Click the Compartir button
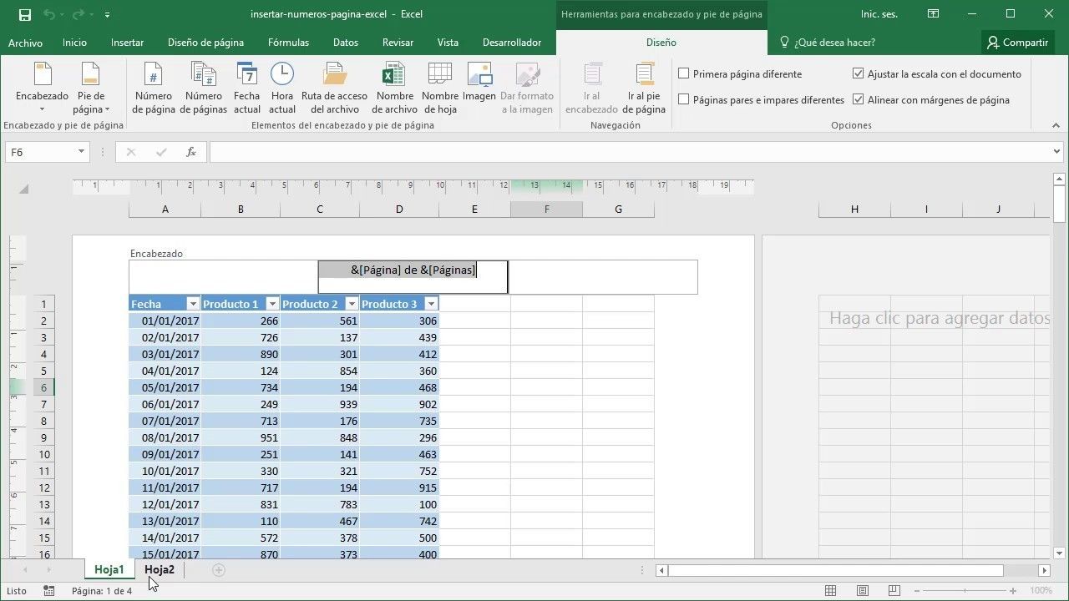This screenshot has width=1069, height=601. pyautogui.click(x=1016, y=43)
